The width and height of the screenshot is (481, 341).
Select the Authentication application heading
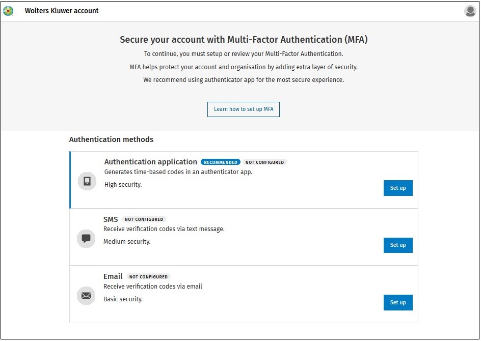tap(151, 162)
